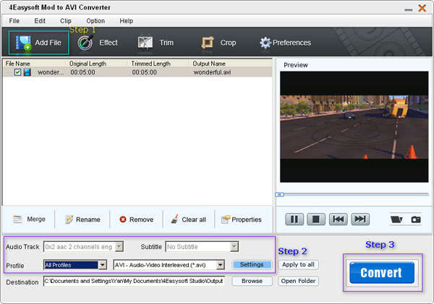
Task: Open Preferences gear icon
Action: [x=265, y=43]
